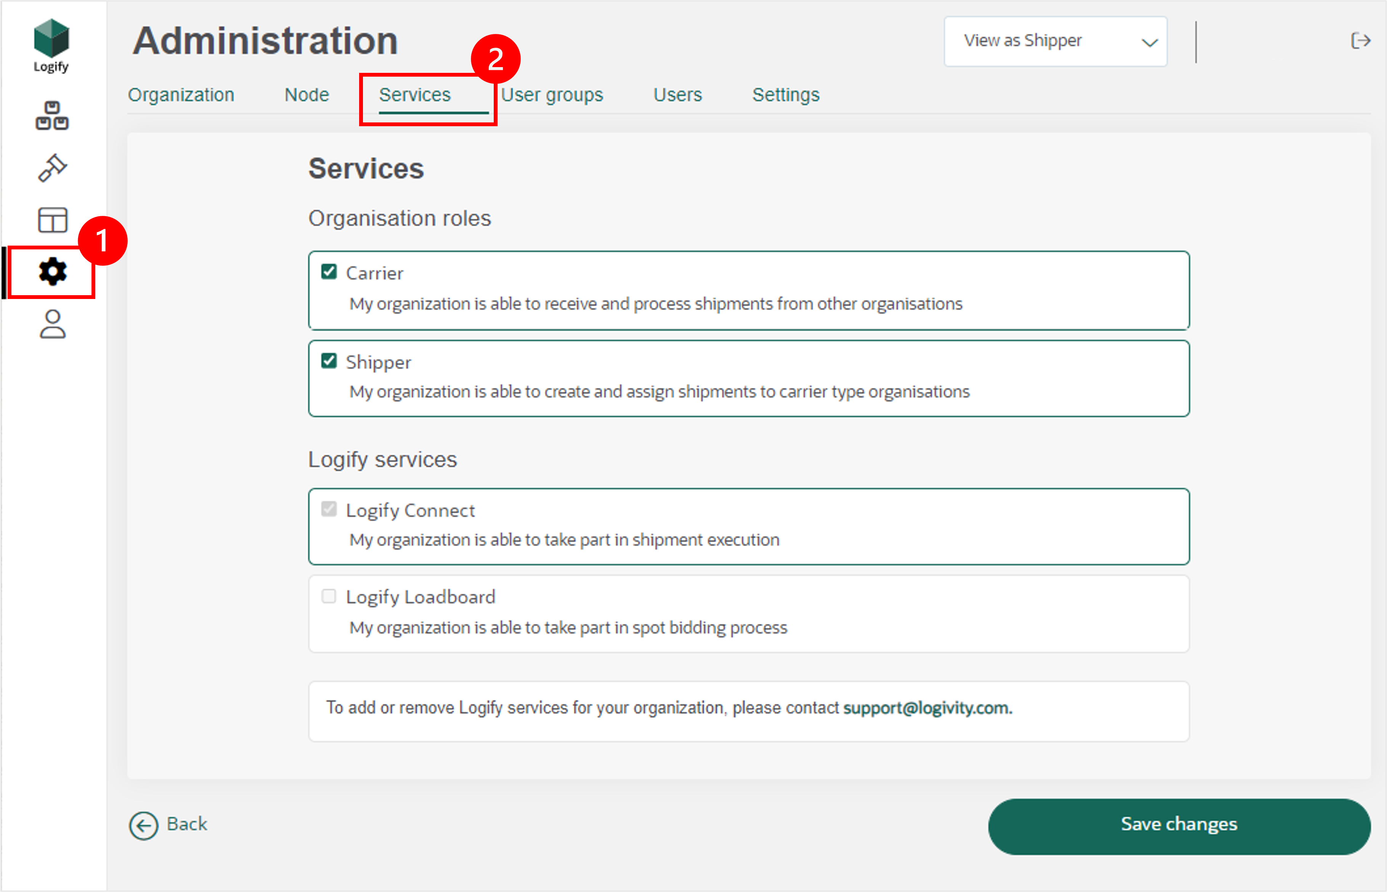
Task: Open the support@logivity.com email link
Action: (x=927, y=708)
